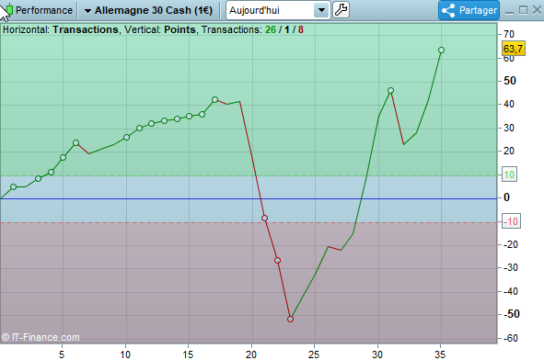Open the Aujourd'hui period dropdown arrow

321,10
